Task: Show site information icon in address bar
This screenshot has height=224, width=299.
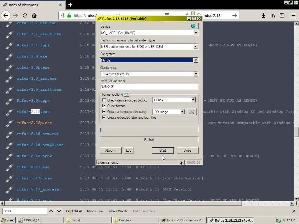Action: tap(63, 15)
